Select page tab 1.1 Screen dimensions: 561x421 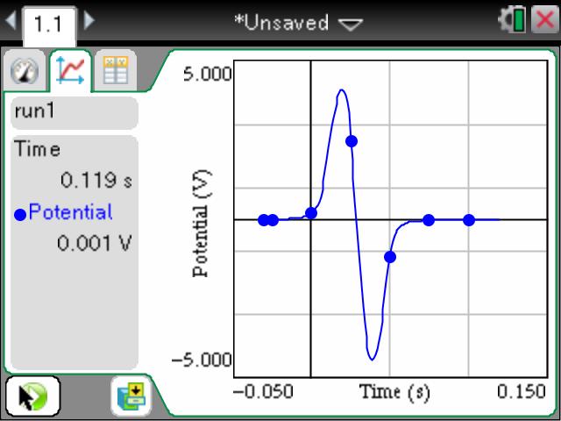click(48, 24)
